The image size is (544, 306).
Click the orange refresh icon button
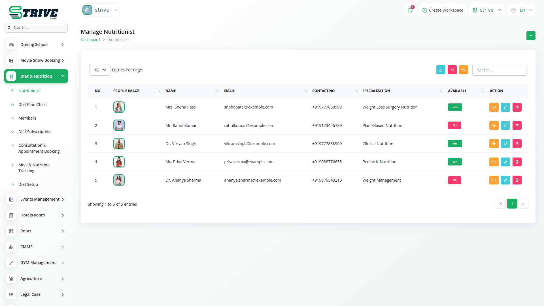click(463, 70)
